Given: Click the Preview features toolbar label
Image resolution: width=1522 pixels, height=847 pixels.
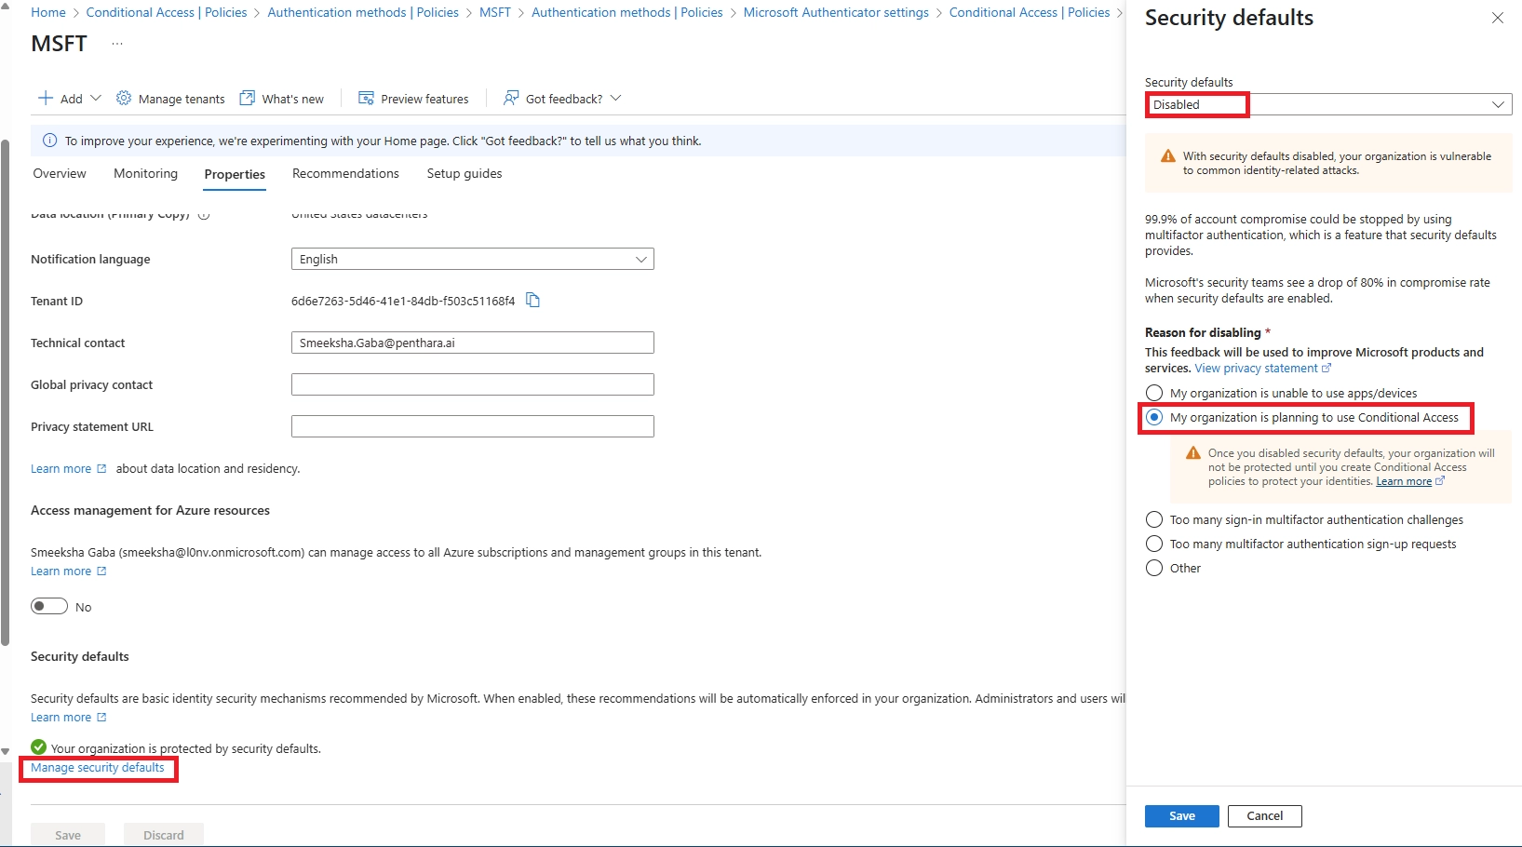Looking at the screenshot, I should point(424,99).
